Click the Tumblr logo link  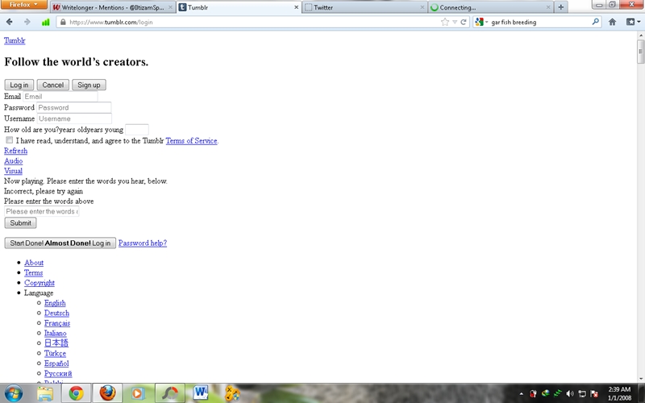pyautogui.click(x=15, y=40)
